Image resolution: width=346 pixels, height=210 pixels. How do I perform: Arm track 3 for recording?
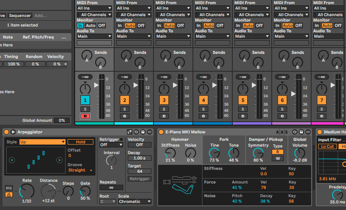coord(164,116)
